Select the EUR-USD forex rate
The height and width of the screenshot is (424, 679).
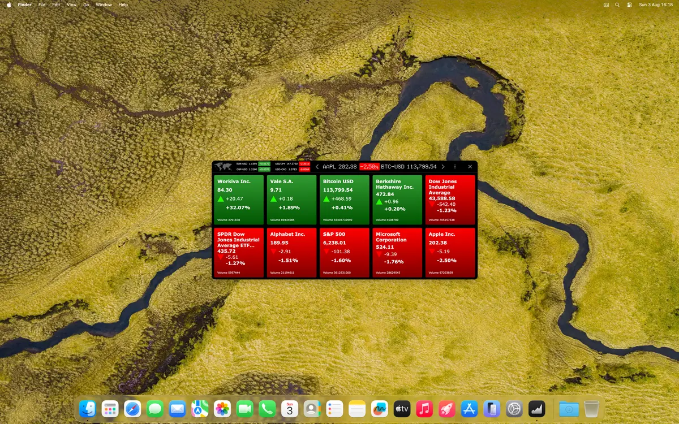253,163
